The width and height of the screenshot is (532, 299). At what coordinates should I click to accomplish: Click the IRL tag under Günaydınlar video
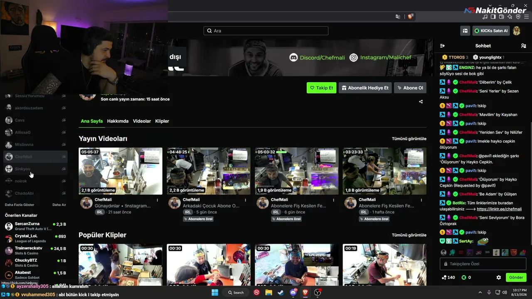pyautogui.click(x=100, y=212)
